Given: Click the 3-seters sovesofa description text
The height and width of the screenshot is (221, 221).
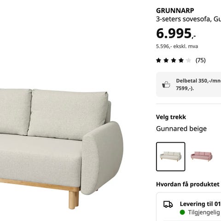Looking at the screenshot, I should click(x=188, y=19).
